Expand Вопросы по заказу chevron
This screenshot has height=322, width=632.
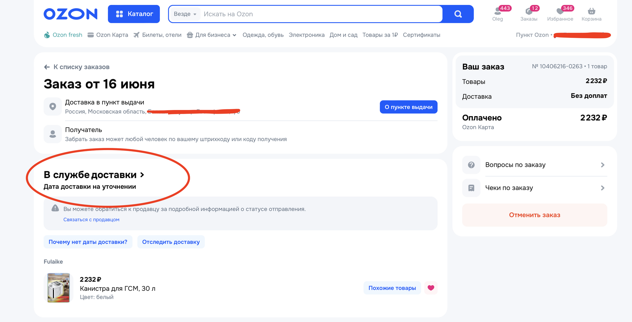pos(603,165)
